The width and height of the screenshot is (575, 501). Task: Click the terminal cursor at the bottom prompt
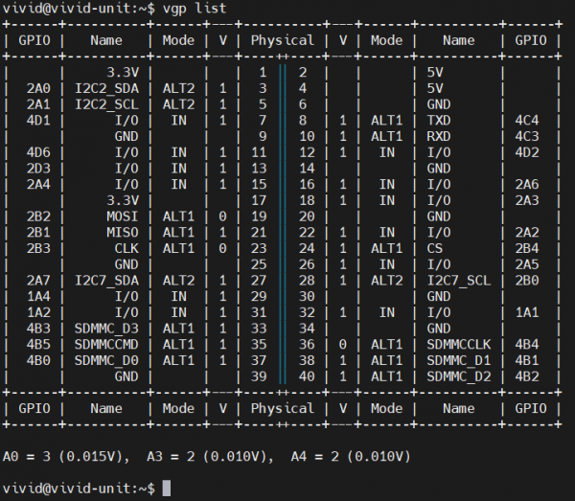(x=167, y=489)
